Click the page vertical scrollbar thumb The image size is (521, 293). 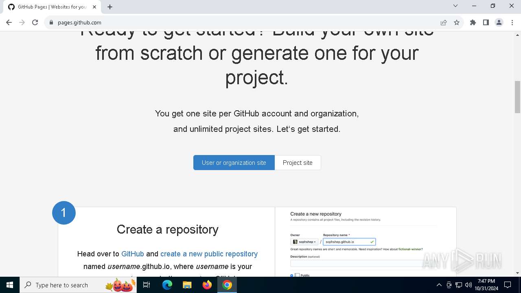(517, 97)
